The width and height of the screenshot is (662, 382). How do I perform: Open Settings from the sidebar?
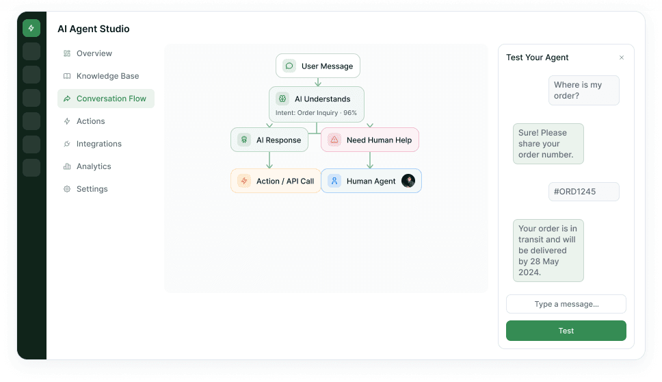click(106, 189)
